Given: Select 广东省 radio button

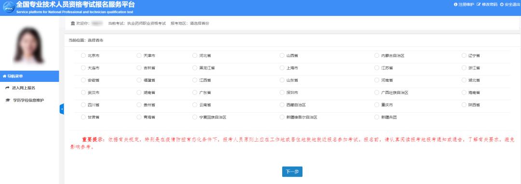Looking at the screenshot, I should pyautogui.click(x=195, y=92).
